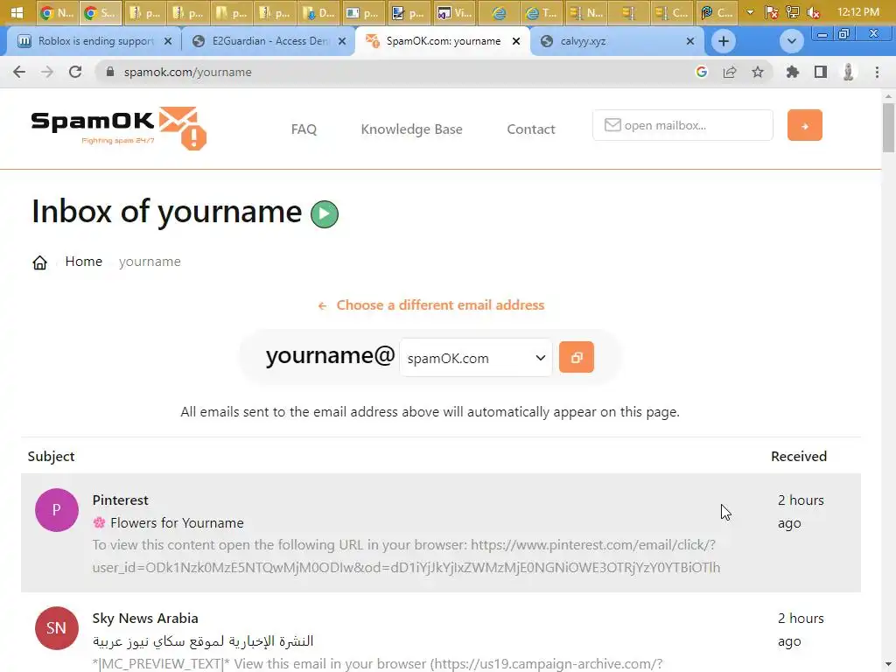The width and height of the screenshot is (896, 672).
Task: Switch to the Roblox is ending support tab
Action: (94, 41)
